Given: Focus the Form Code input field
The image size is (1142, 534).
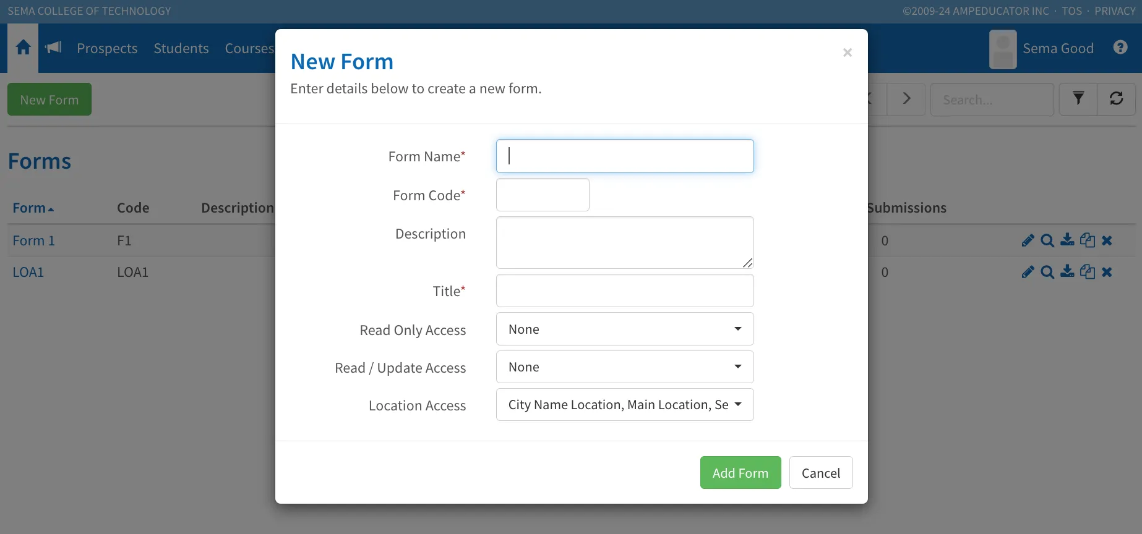Looking at the screenshot, I should click(x=543, y=195).
